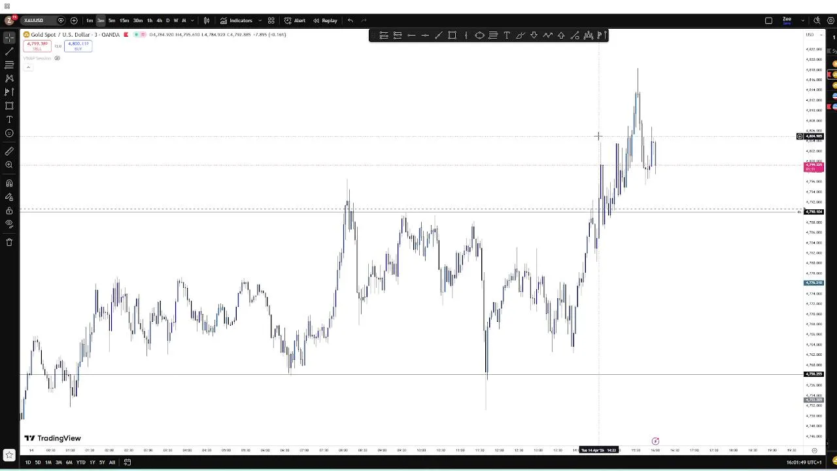Open chart settings icon in top bar
Screen dimensions: 837x471
point(829,20)
